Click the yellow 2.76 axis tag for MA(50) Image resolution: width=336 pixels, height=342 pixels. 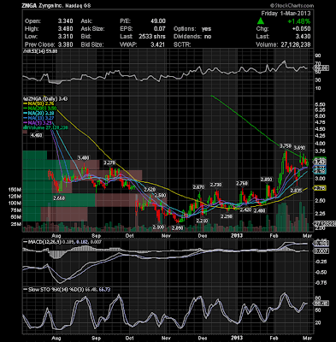[x=320, y=188]
